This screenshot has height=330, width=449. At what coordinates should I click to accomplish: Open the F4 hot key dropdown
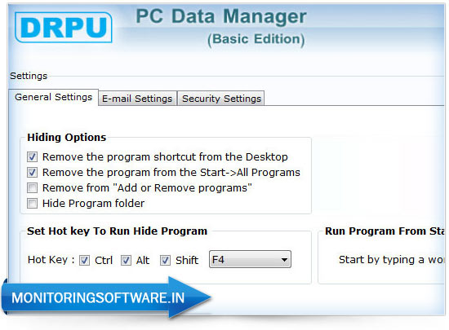point(250,259)
